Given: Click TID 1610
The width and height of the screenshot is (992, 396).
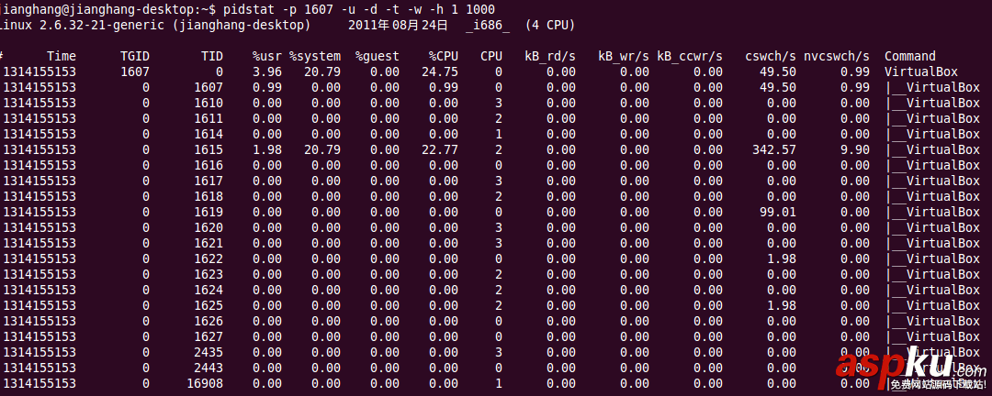Looking at the screenshot, I should click(x=209, y=103).
